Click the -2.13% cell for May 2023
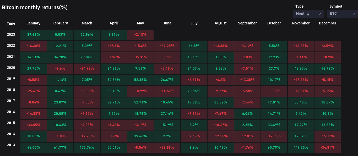This screenshot has width=358, height=156. pos(140,35)
